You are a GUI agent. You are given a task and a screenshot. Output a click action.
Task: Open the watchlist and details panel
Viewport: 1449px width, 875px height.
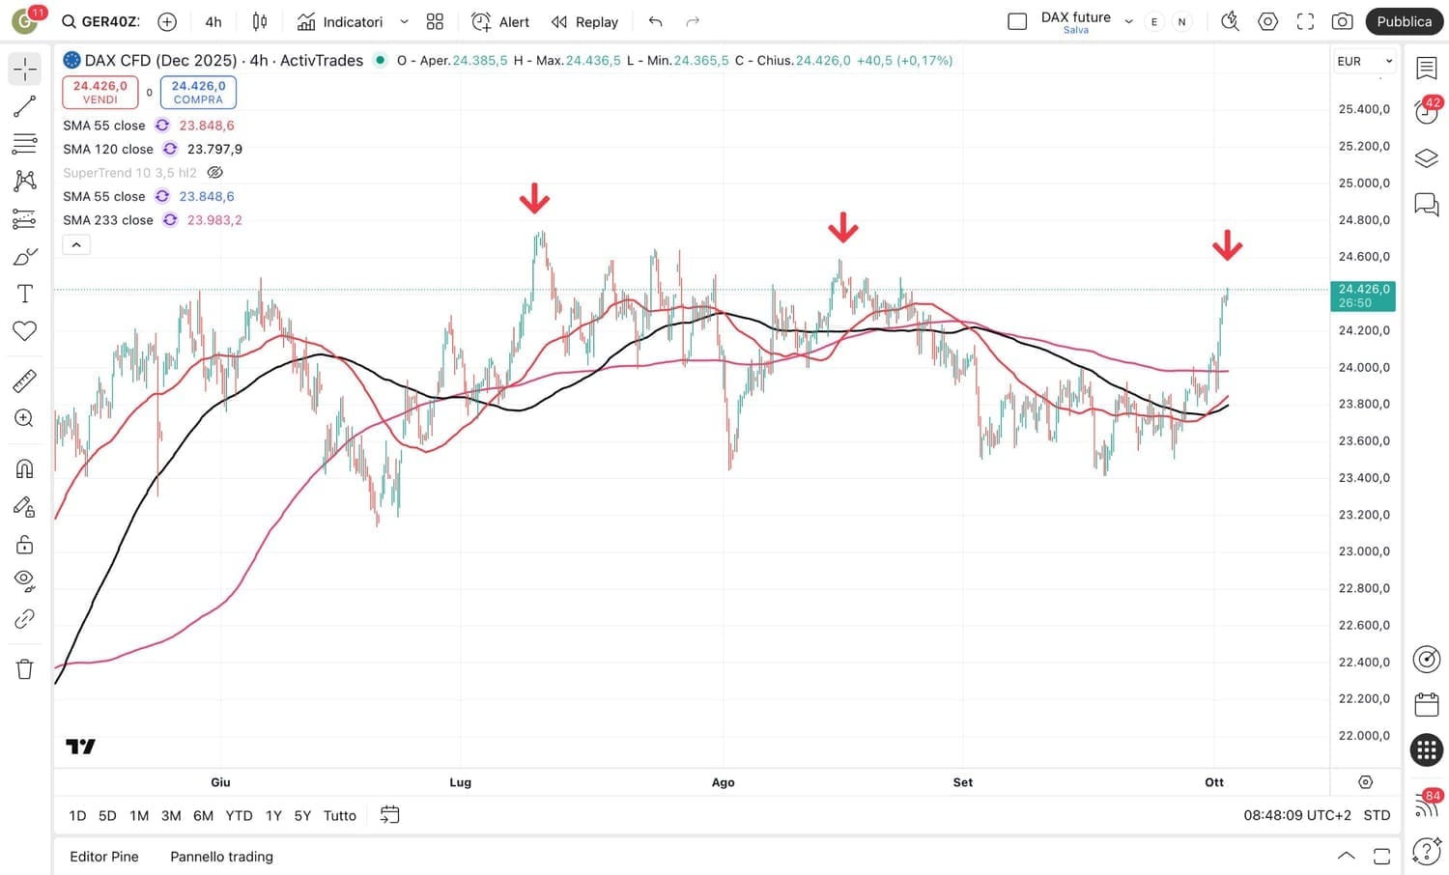pos(1427,69)
